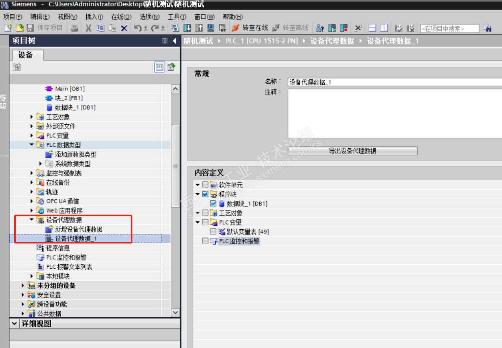Open the 编辑(E) menu

click(40, 17)
